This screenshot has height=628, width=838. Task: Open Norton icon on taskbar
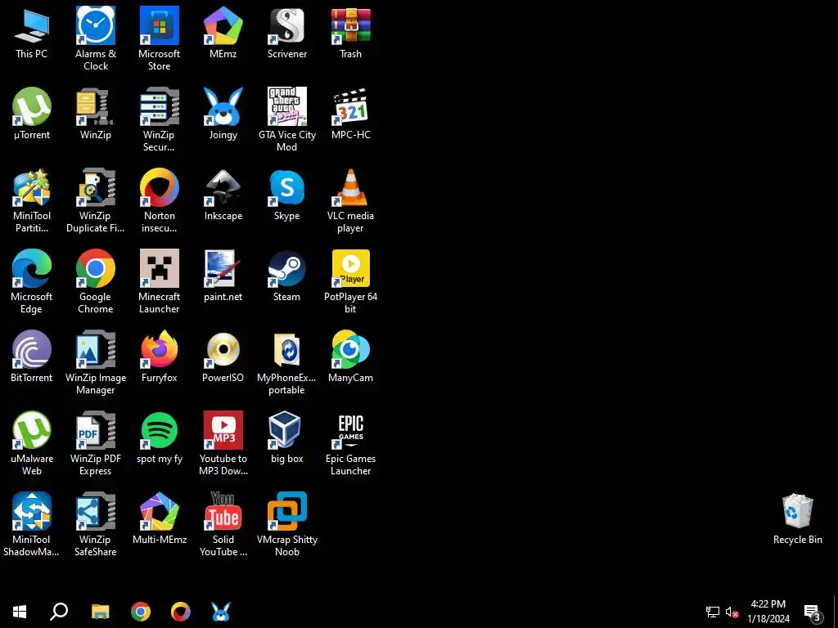181,612
